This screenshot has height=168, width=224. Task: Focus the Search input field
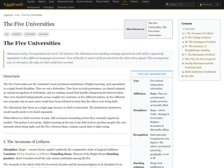(180, 5)
